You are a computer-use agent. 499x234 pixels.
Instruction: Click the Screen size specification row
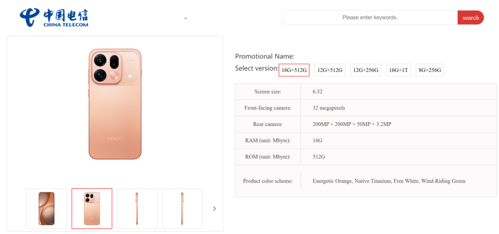pyautogui.click(x=268, y=91)
